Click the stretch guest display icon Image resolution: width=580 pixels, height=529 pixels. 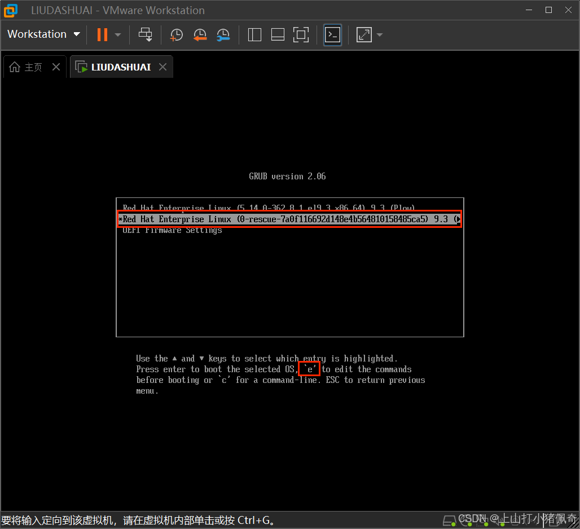pos(364,35)
